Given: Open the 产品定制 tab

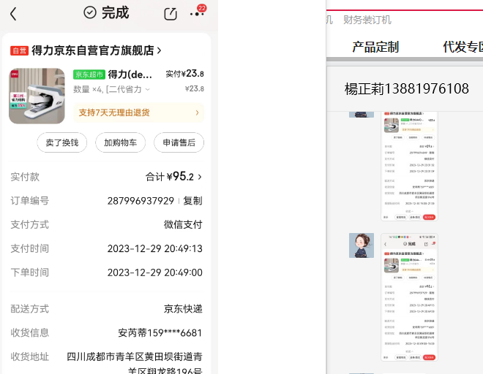Looking at the screenshot, I should coord(375,47).
